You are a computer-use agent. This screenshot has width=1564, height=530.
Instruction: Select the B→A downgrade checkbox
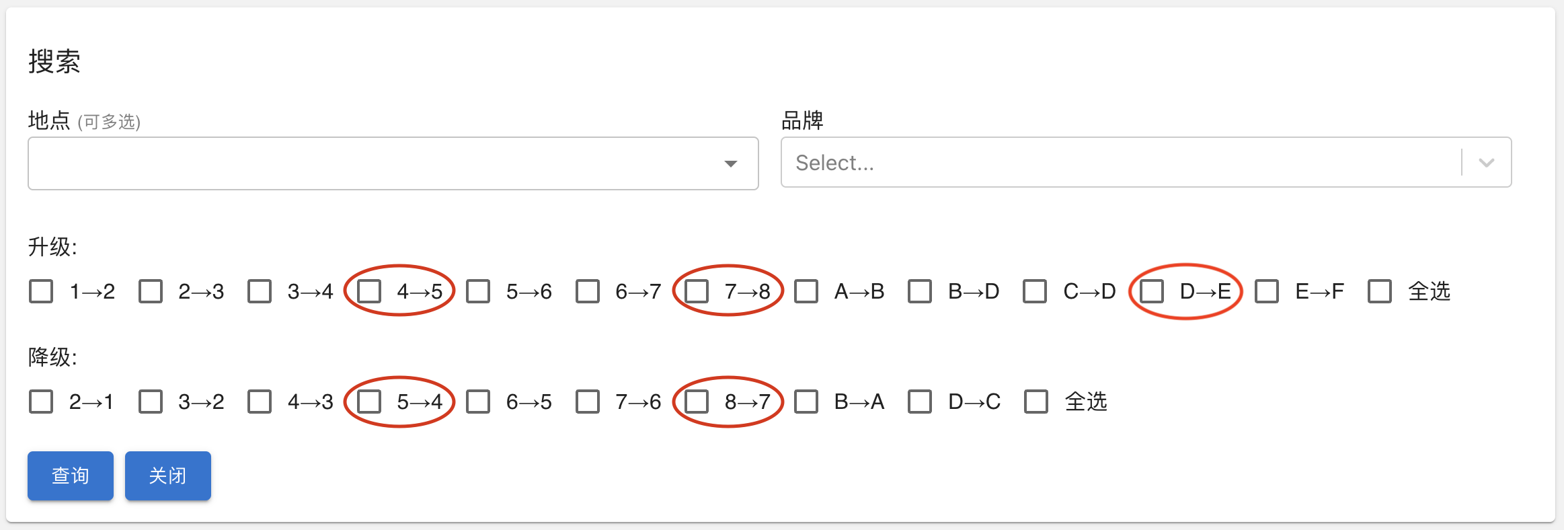[806, 402]
